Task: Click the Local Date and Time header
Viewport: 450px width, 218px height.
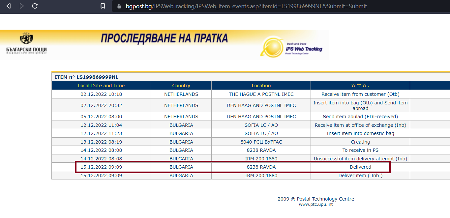Action: click(x=101, y=86)
